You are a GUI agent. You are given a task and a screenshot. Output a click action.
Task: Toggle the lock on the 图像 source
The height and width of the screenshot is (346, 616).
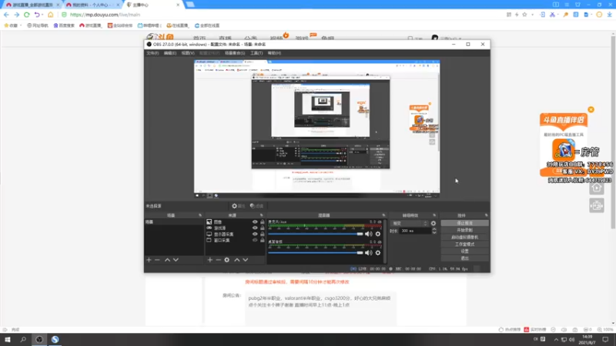(263, 222)
